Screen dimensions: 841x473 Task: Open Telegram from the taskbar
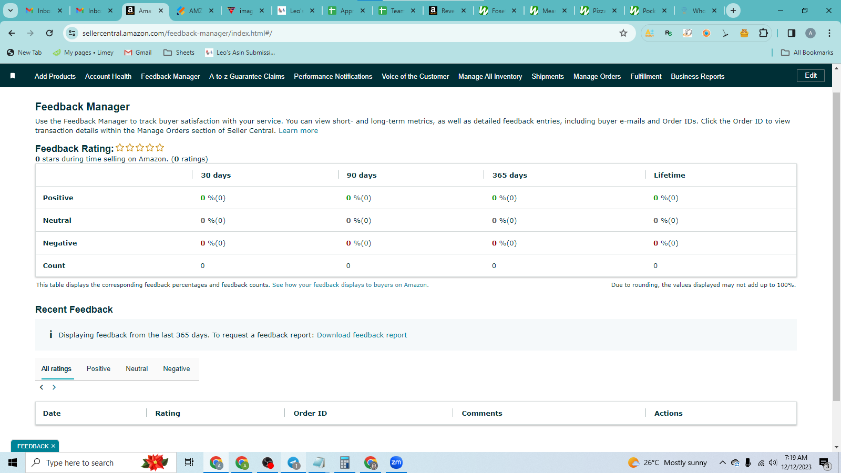(x=293, y=462)
